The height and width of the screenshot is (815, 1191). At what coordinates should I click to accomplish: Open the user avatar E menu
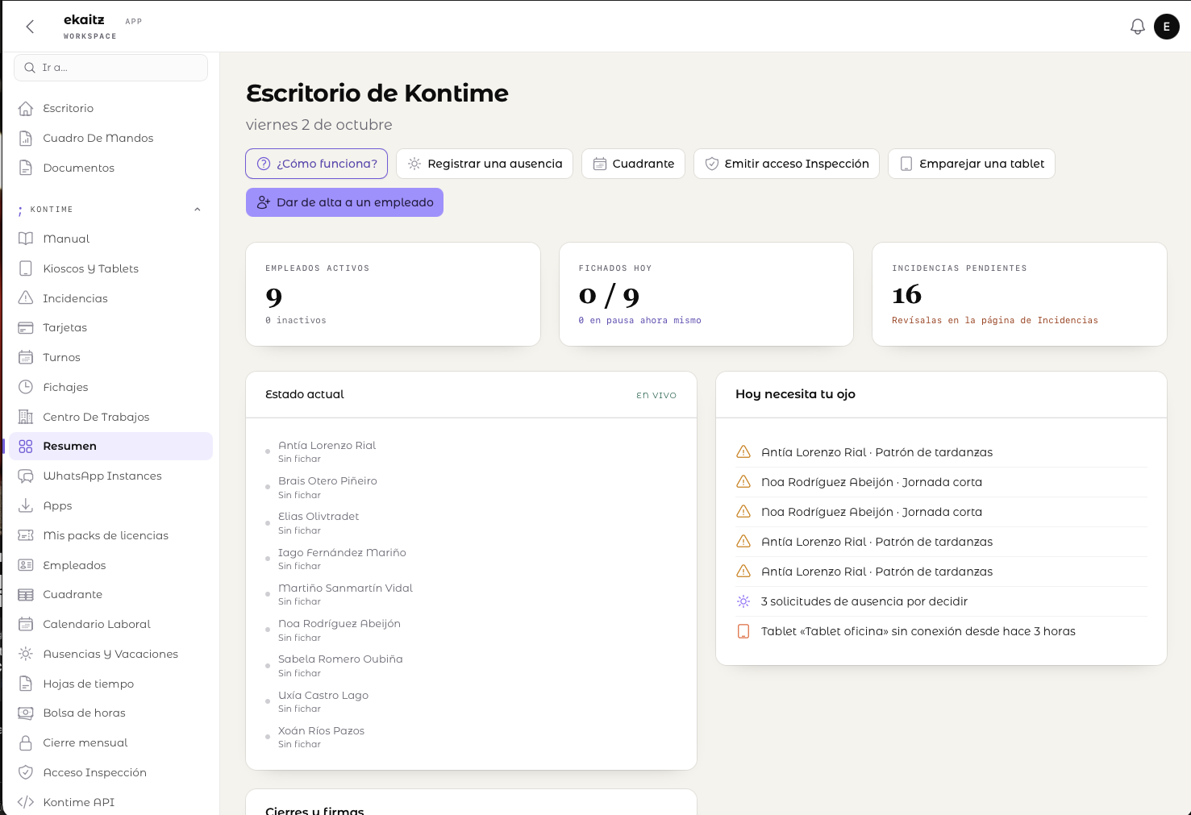(1166, 27)
